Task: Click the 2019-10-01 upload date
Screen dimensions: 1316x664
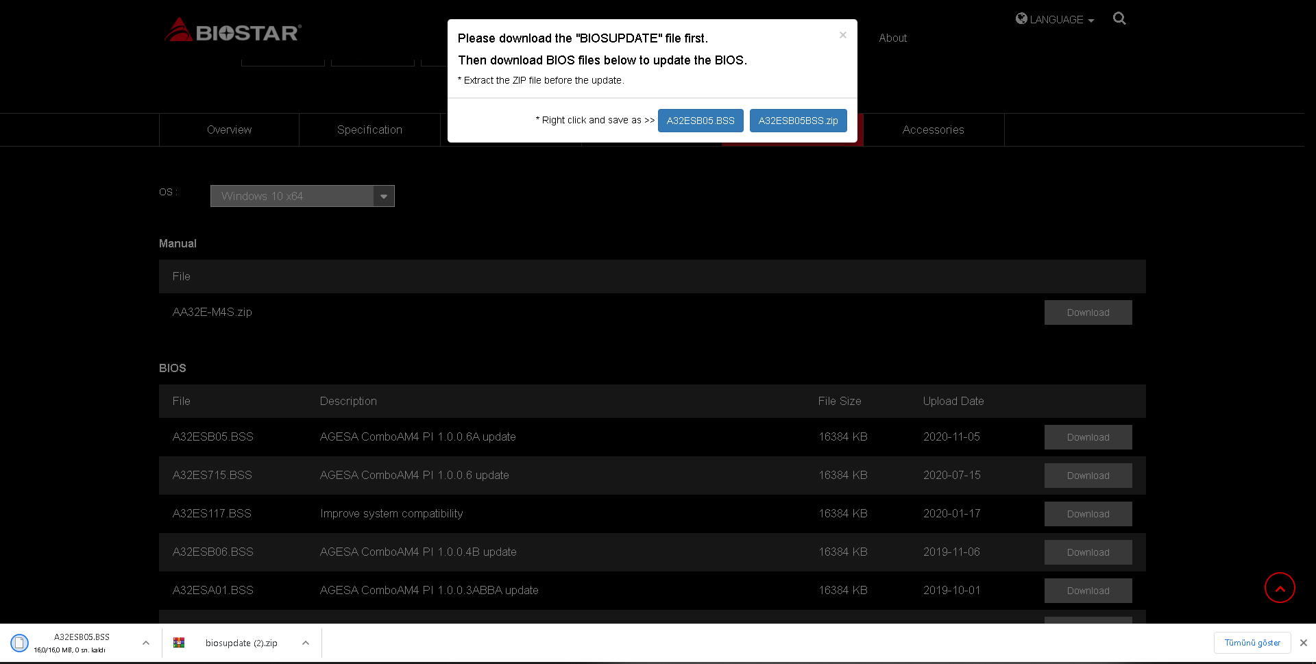Action: click(x=951, y=590)
